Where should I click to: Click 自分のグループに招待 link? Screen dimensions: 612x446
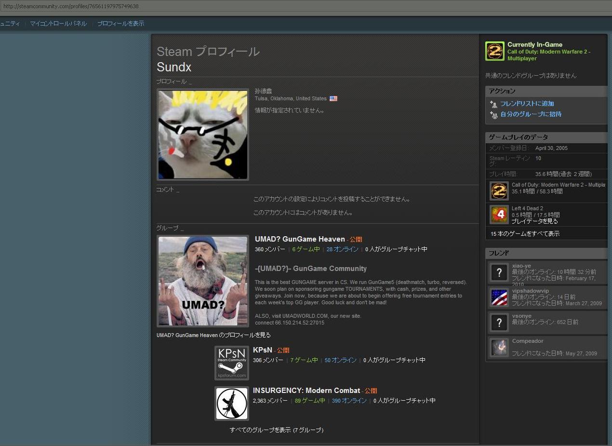point(531,114)
